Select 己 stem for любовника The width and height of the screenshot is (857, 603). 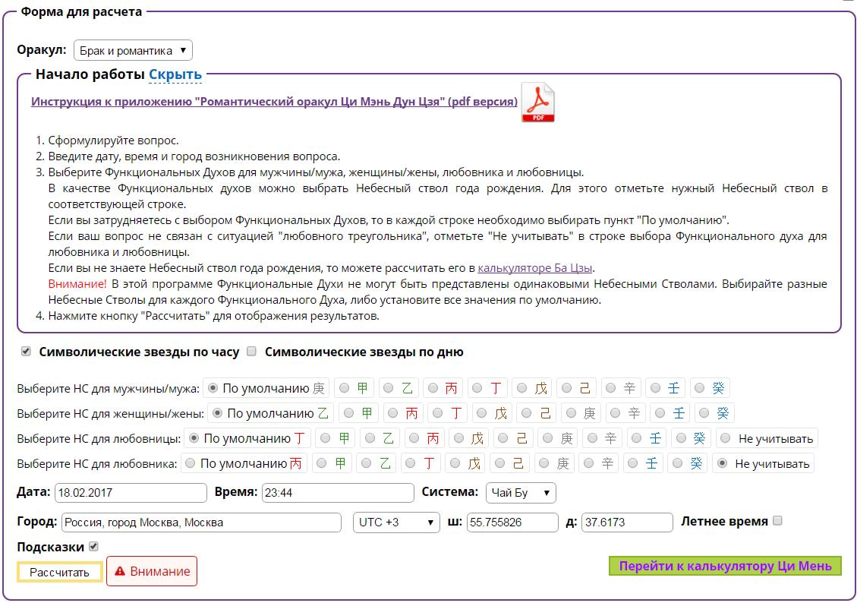(x=499, y=463)
